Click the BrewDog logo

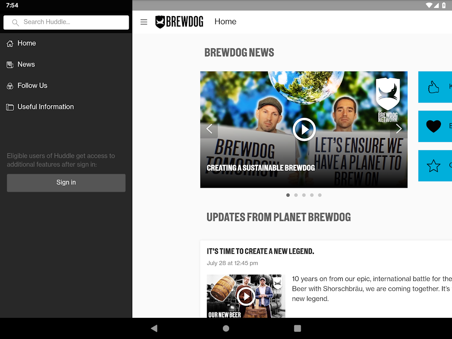[x=179, y=22]
